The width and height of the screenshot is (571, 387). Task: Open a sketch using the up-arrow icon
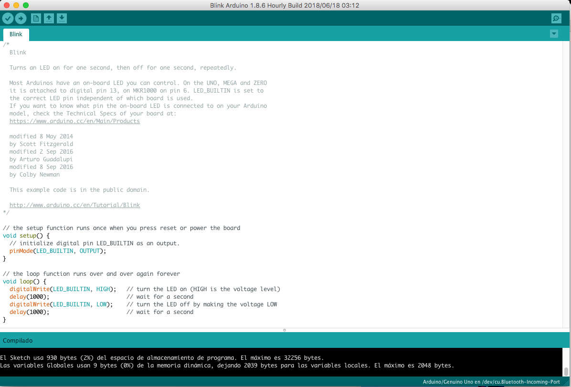[x=49, y=18]
